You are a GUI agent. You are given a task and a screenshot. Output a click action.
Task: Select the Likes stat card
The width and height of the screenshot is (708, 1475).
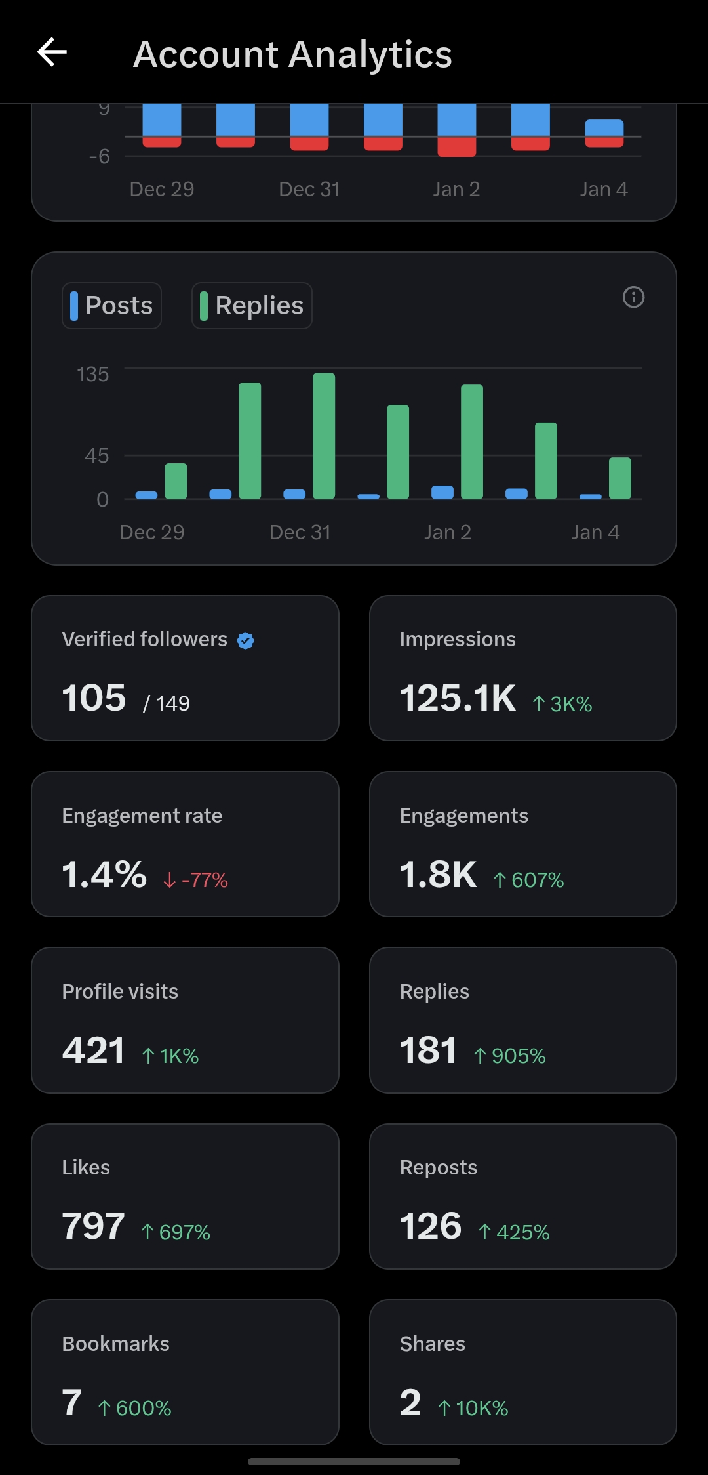tap(185, 1196)
